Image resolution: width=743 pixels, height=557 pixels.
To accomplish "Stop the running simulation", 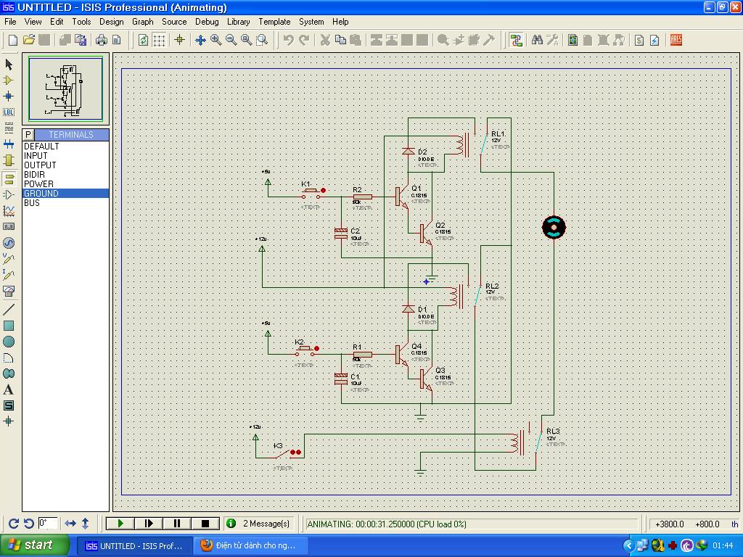I will click(x=205, y=524).
